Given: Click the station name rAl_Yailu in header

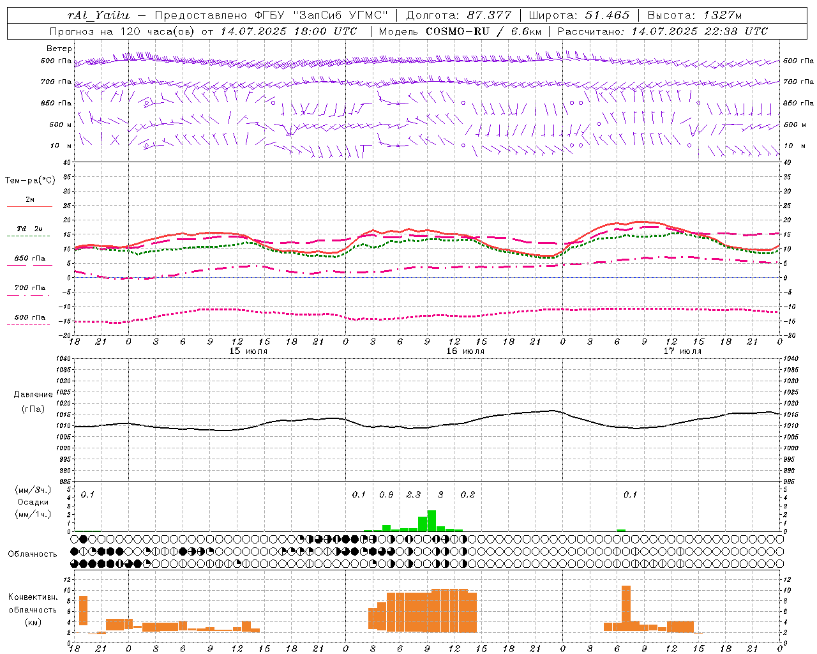Looking at the screenshot, I should click(98, 15).
